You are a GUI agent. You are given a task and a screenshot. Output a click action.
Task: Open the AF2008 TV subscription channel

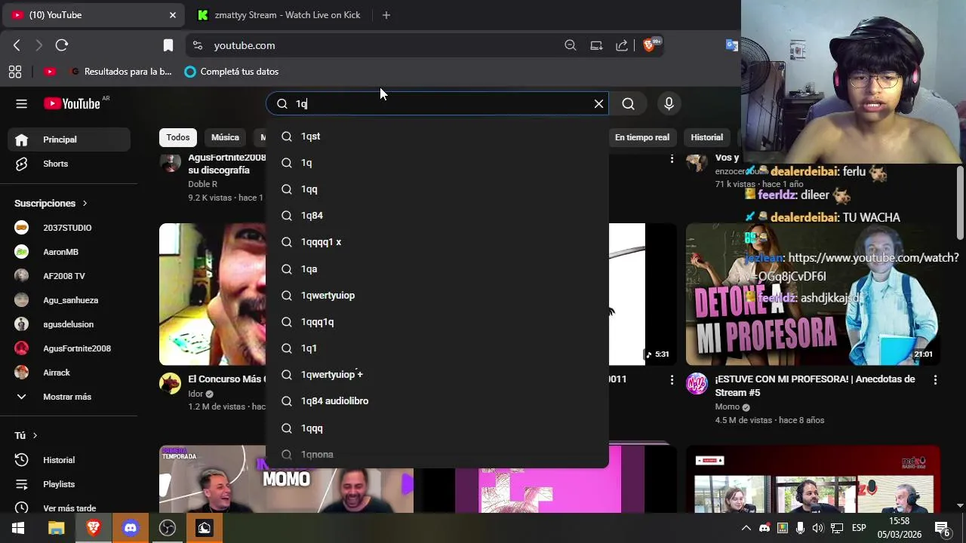tap(69, 276)
